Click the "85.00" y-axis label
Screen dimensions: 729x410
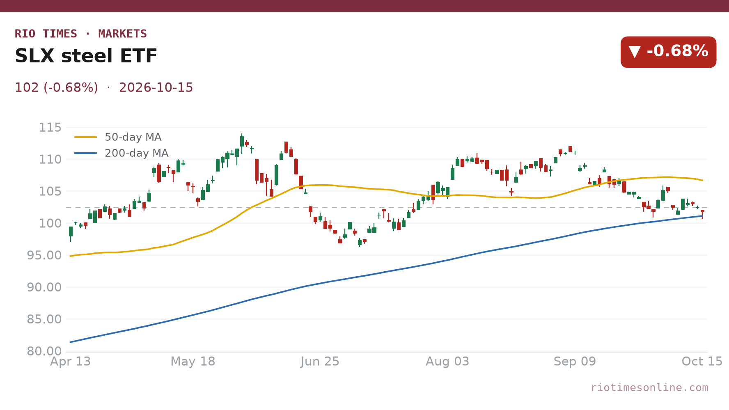pyautogui.click(x=44, y=319)
